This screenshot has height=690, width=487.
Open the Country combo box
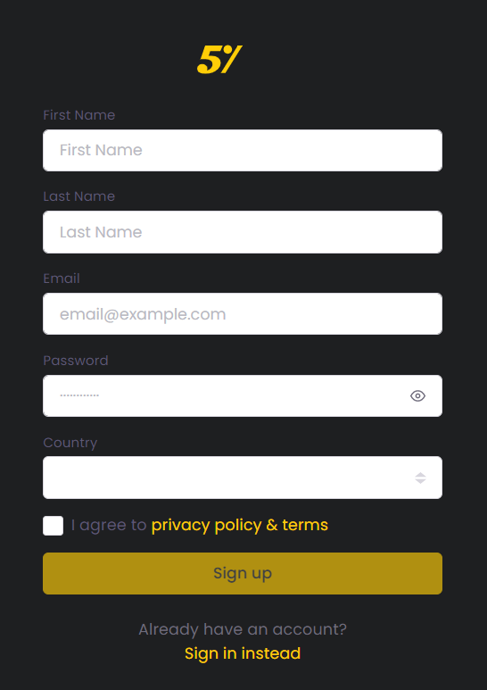243,478
